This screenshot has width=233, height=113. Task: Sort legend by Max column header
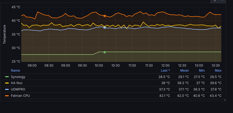coord(218,71)
